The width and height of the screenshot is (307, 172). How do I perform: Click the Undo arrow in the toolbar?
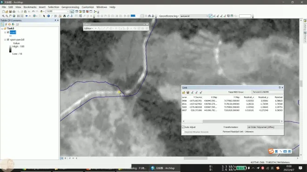coord(33,12)
